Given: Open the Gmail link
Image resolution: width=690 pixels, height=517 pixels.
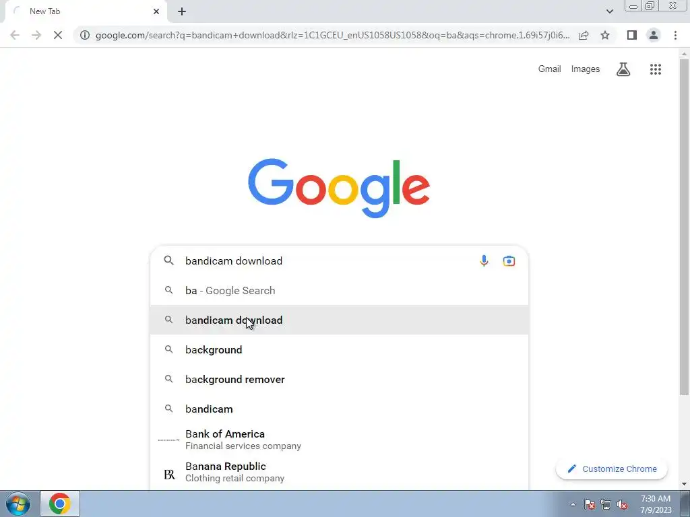Looking at the screenshot, I should pyautogui.click(x=549, y=69).
